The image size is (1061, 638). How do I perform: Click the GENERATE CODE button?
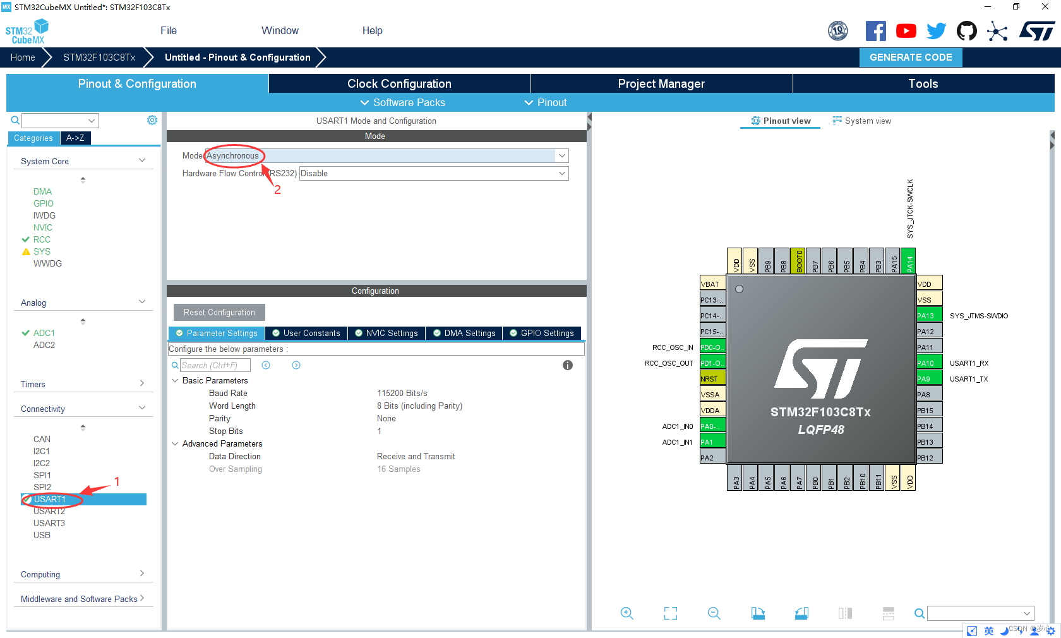pos(911,57)
